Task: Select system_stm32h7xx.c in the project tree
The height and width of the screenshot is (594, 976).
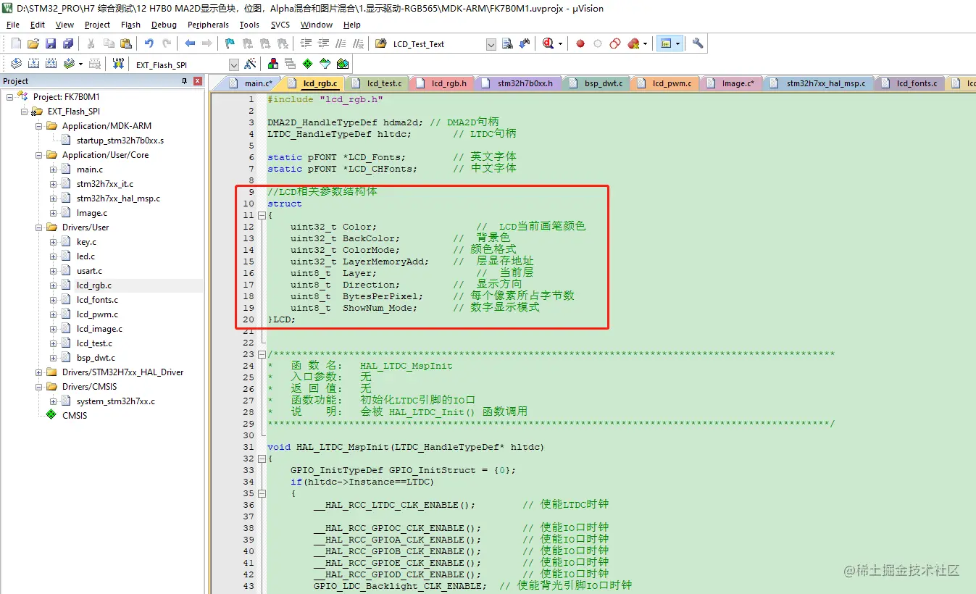Action: point(116,401)
